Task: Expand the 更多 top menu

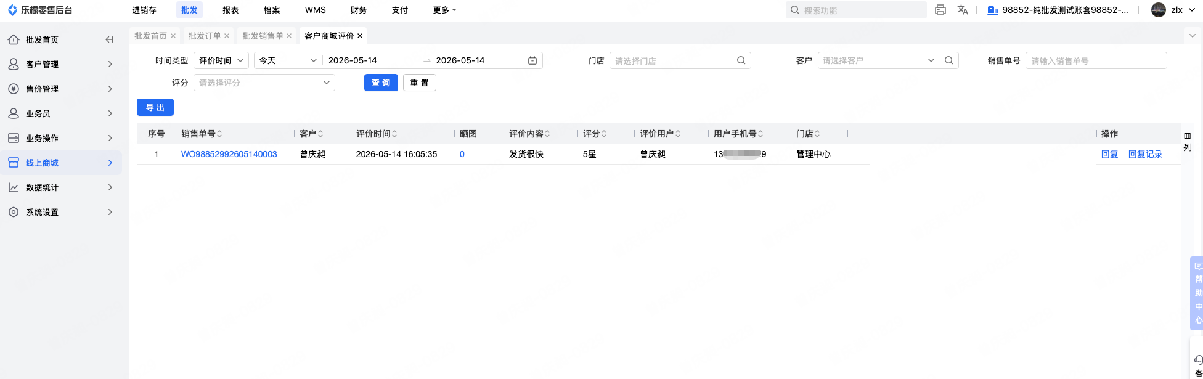Action: pyautogui.click(x=445, y=10)
